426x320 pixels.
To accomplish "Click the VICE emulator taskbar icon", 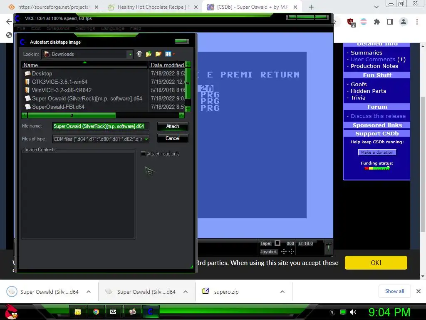I will (150, 312).
